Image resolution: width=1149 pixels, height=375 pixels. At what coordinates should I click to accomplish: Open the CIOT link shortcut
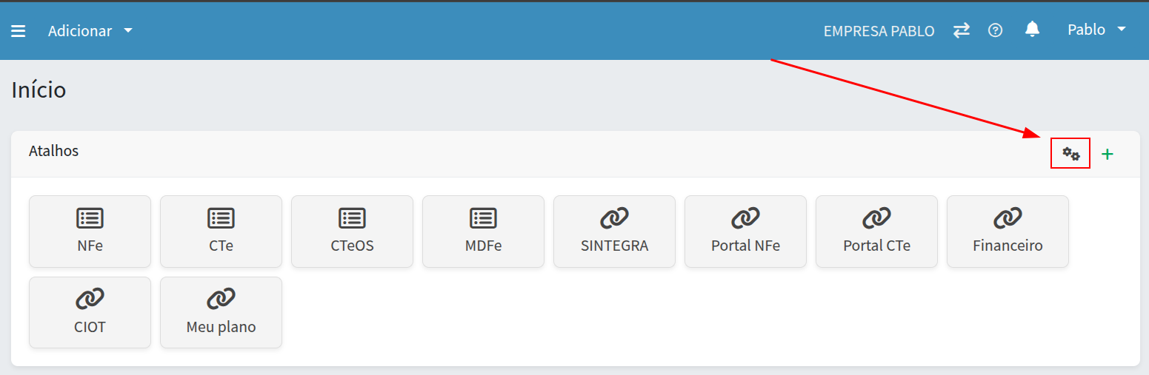(x=90, y=312)
